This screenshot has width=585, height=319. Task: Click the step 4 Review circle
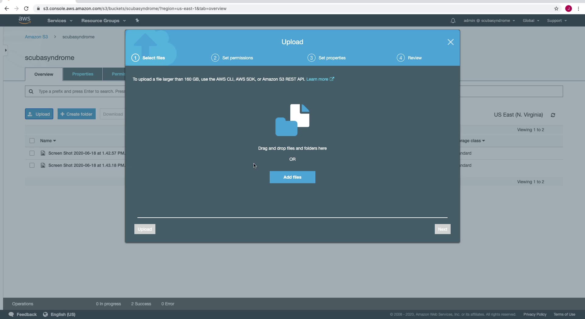tap(401, 58)
